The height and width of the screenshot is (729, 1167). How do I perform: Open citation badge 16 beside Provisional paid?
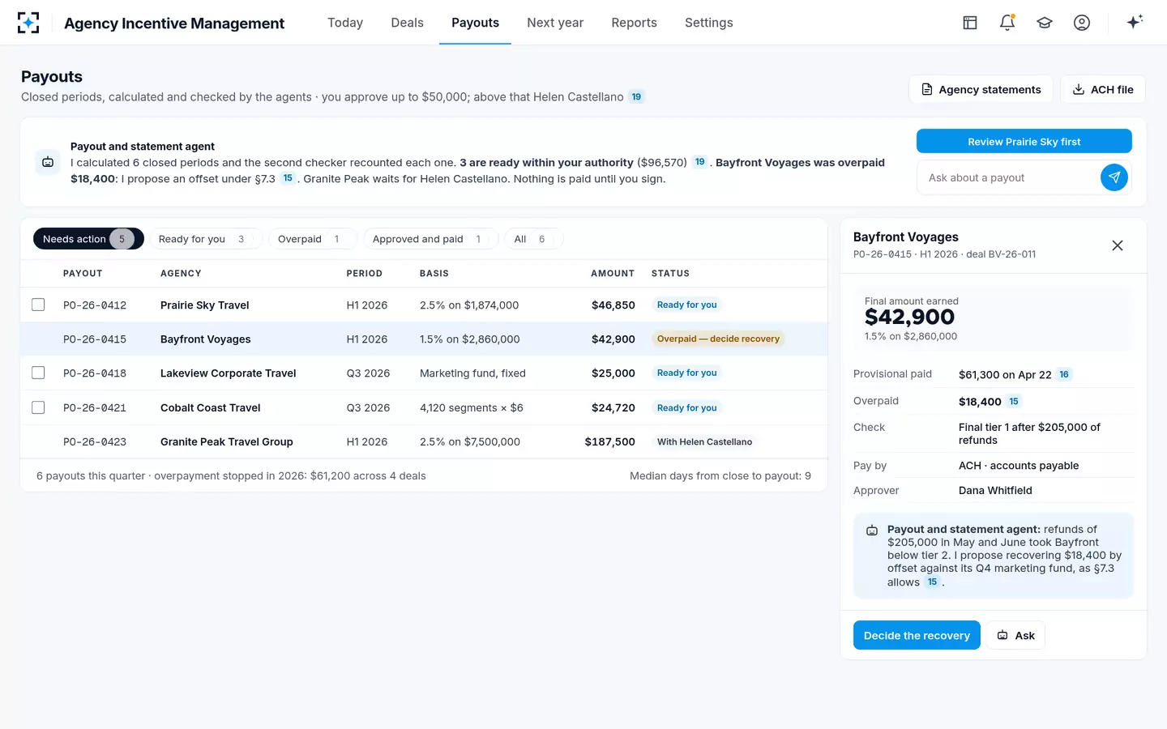[x=1064, y=374]
